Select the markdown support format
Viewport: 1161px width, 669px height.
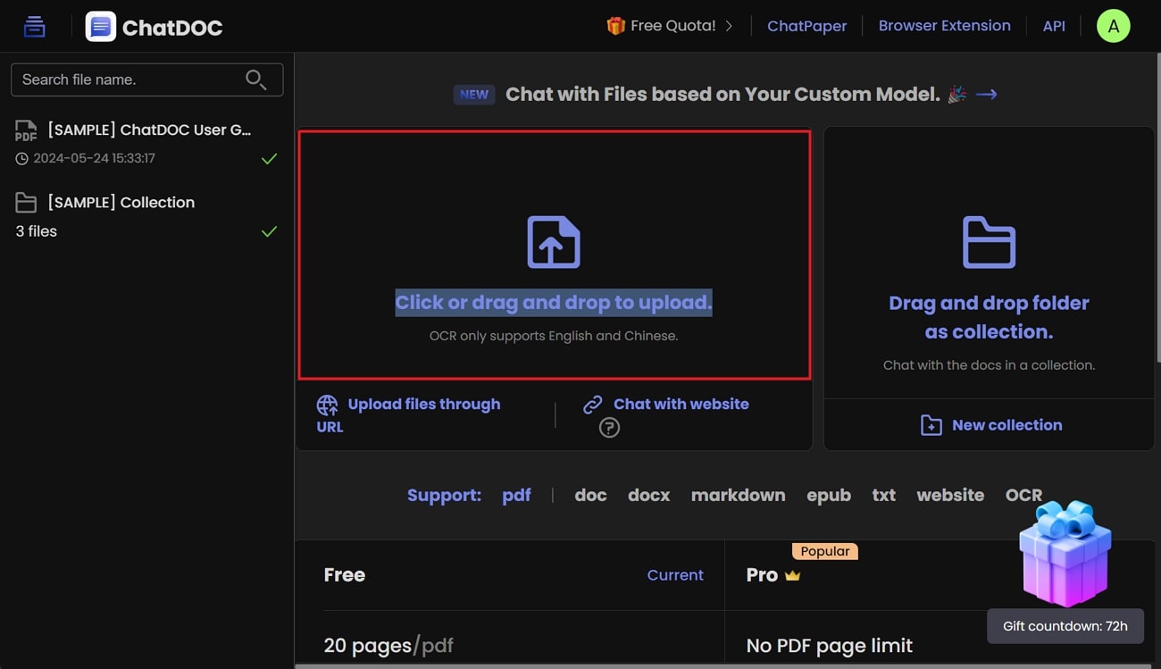pyautogui.click(x=738, y=495)
